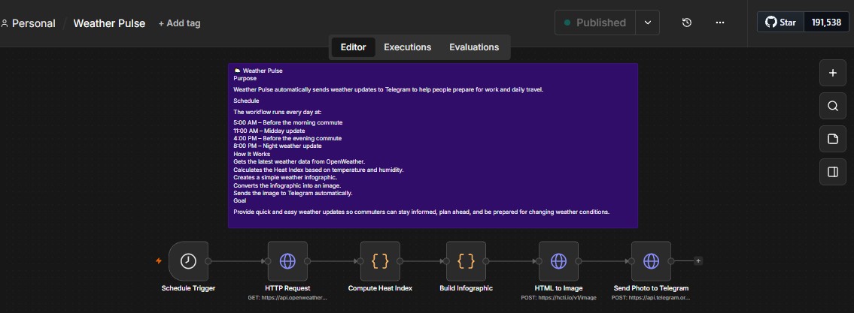Open workflow version history
The height and width of the screenshot is (313, 854).
click(687, 23)
